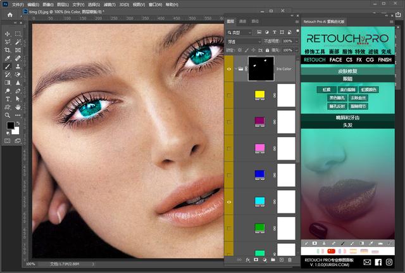
Task: Select the Iris Color mask thumbnail
Action: click(x=261, y=69)
